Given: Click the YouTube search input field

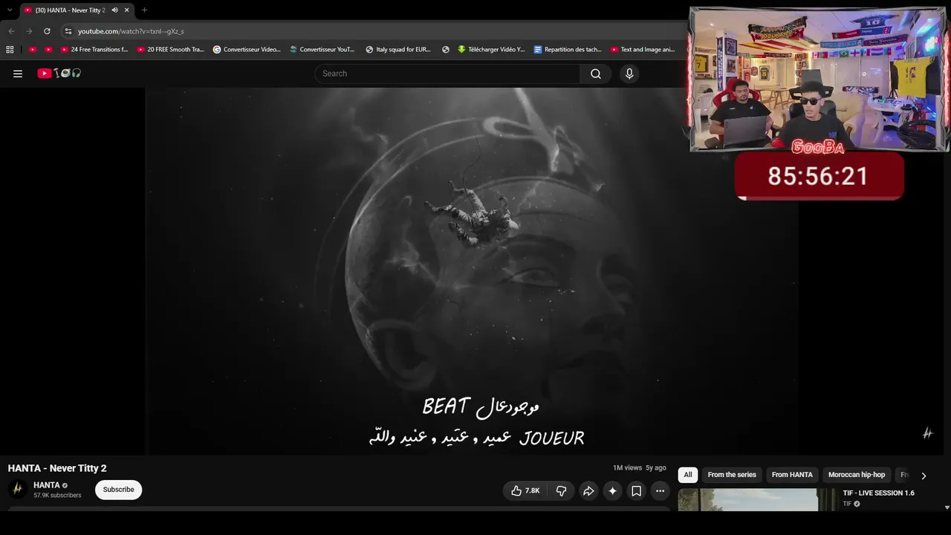Looking at the screenshot, I should click(447, 74).
